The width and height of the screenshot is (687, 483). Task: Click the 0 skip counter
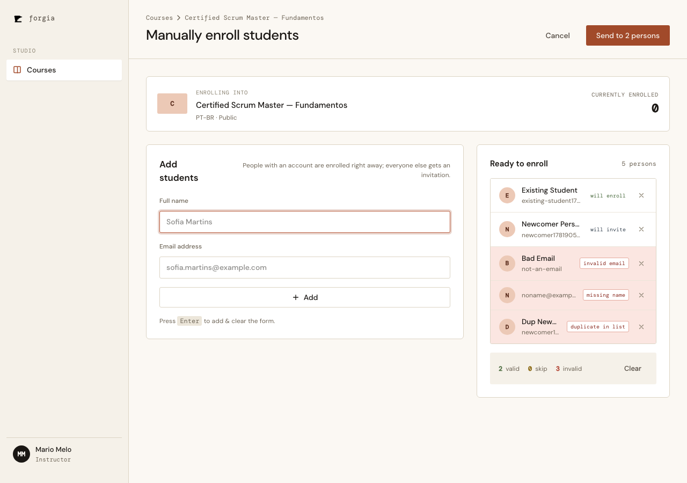coord(538,369)
